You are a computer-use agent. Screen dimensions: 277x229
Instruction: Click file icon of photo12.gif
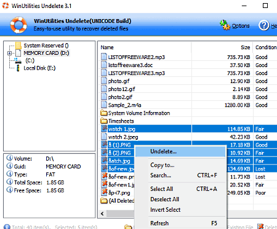pos(104,89)
